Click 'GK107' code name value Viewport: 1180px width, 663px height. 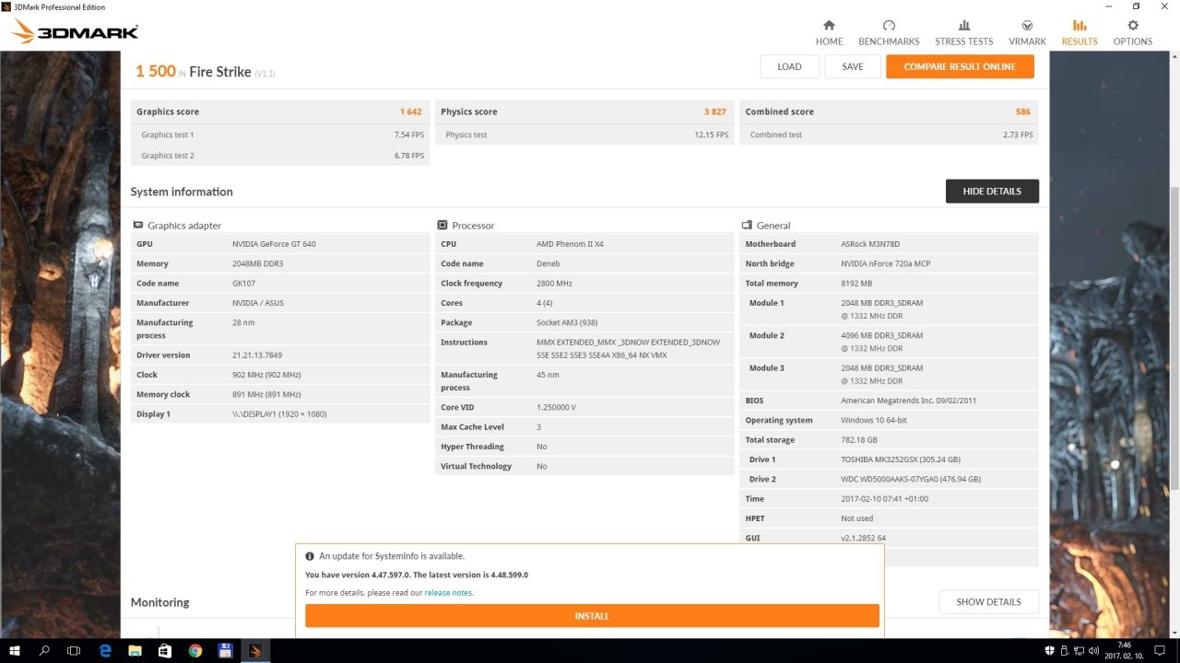(x=244, y=284)
